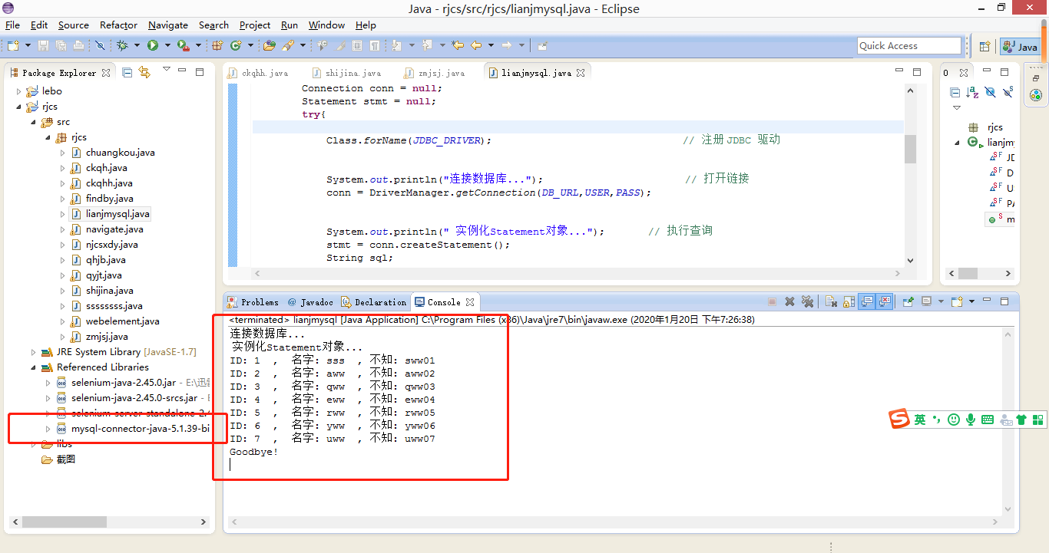The width and height of the screenshot is (1049, 553).
Task: Open the Refactor menu
Action: (x=118, y=25)
